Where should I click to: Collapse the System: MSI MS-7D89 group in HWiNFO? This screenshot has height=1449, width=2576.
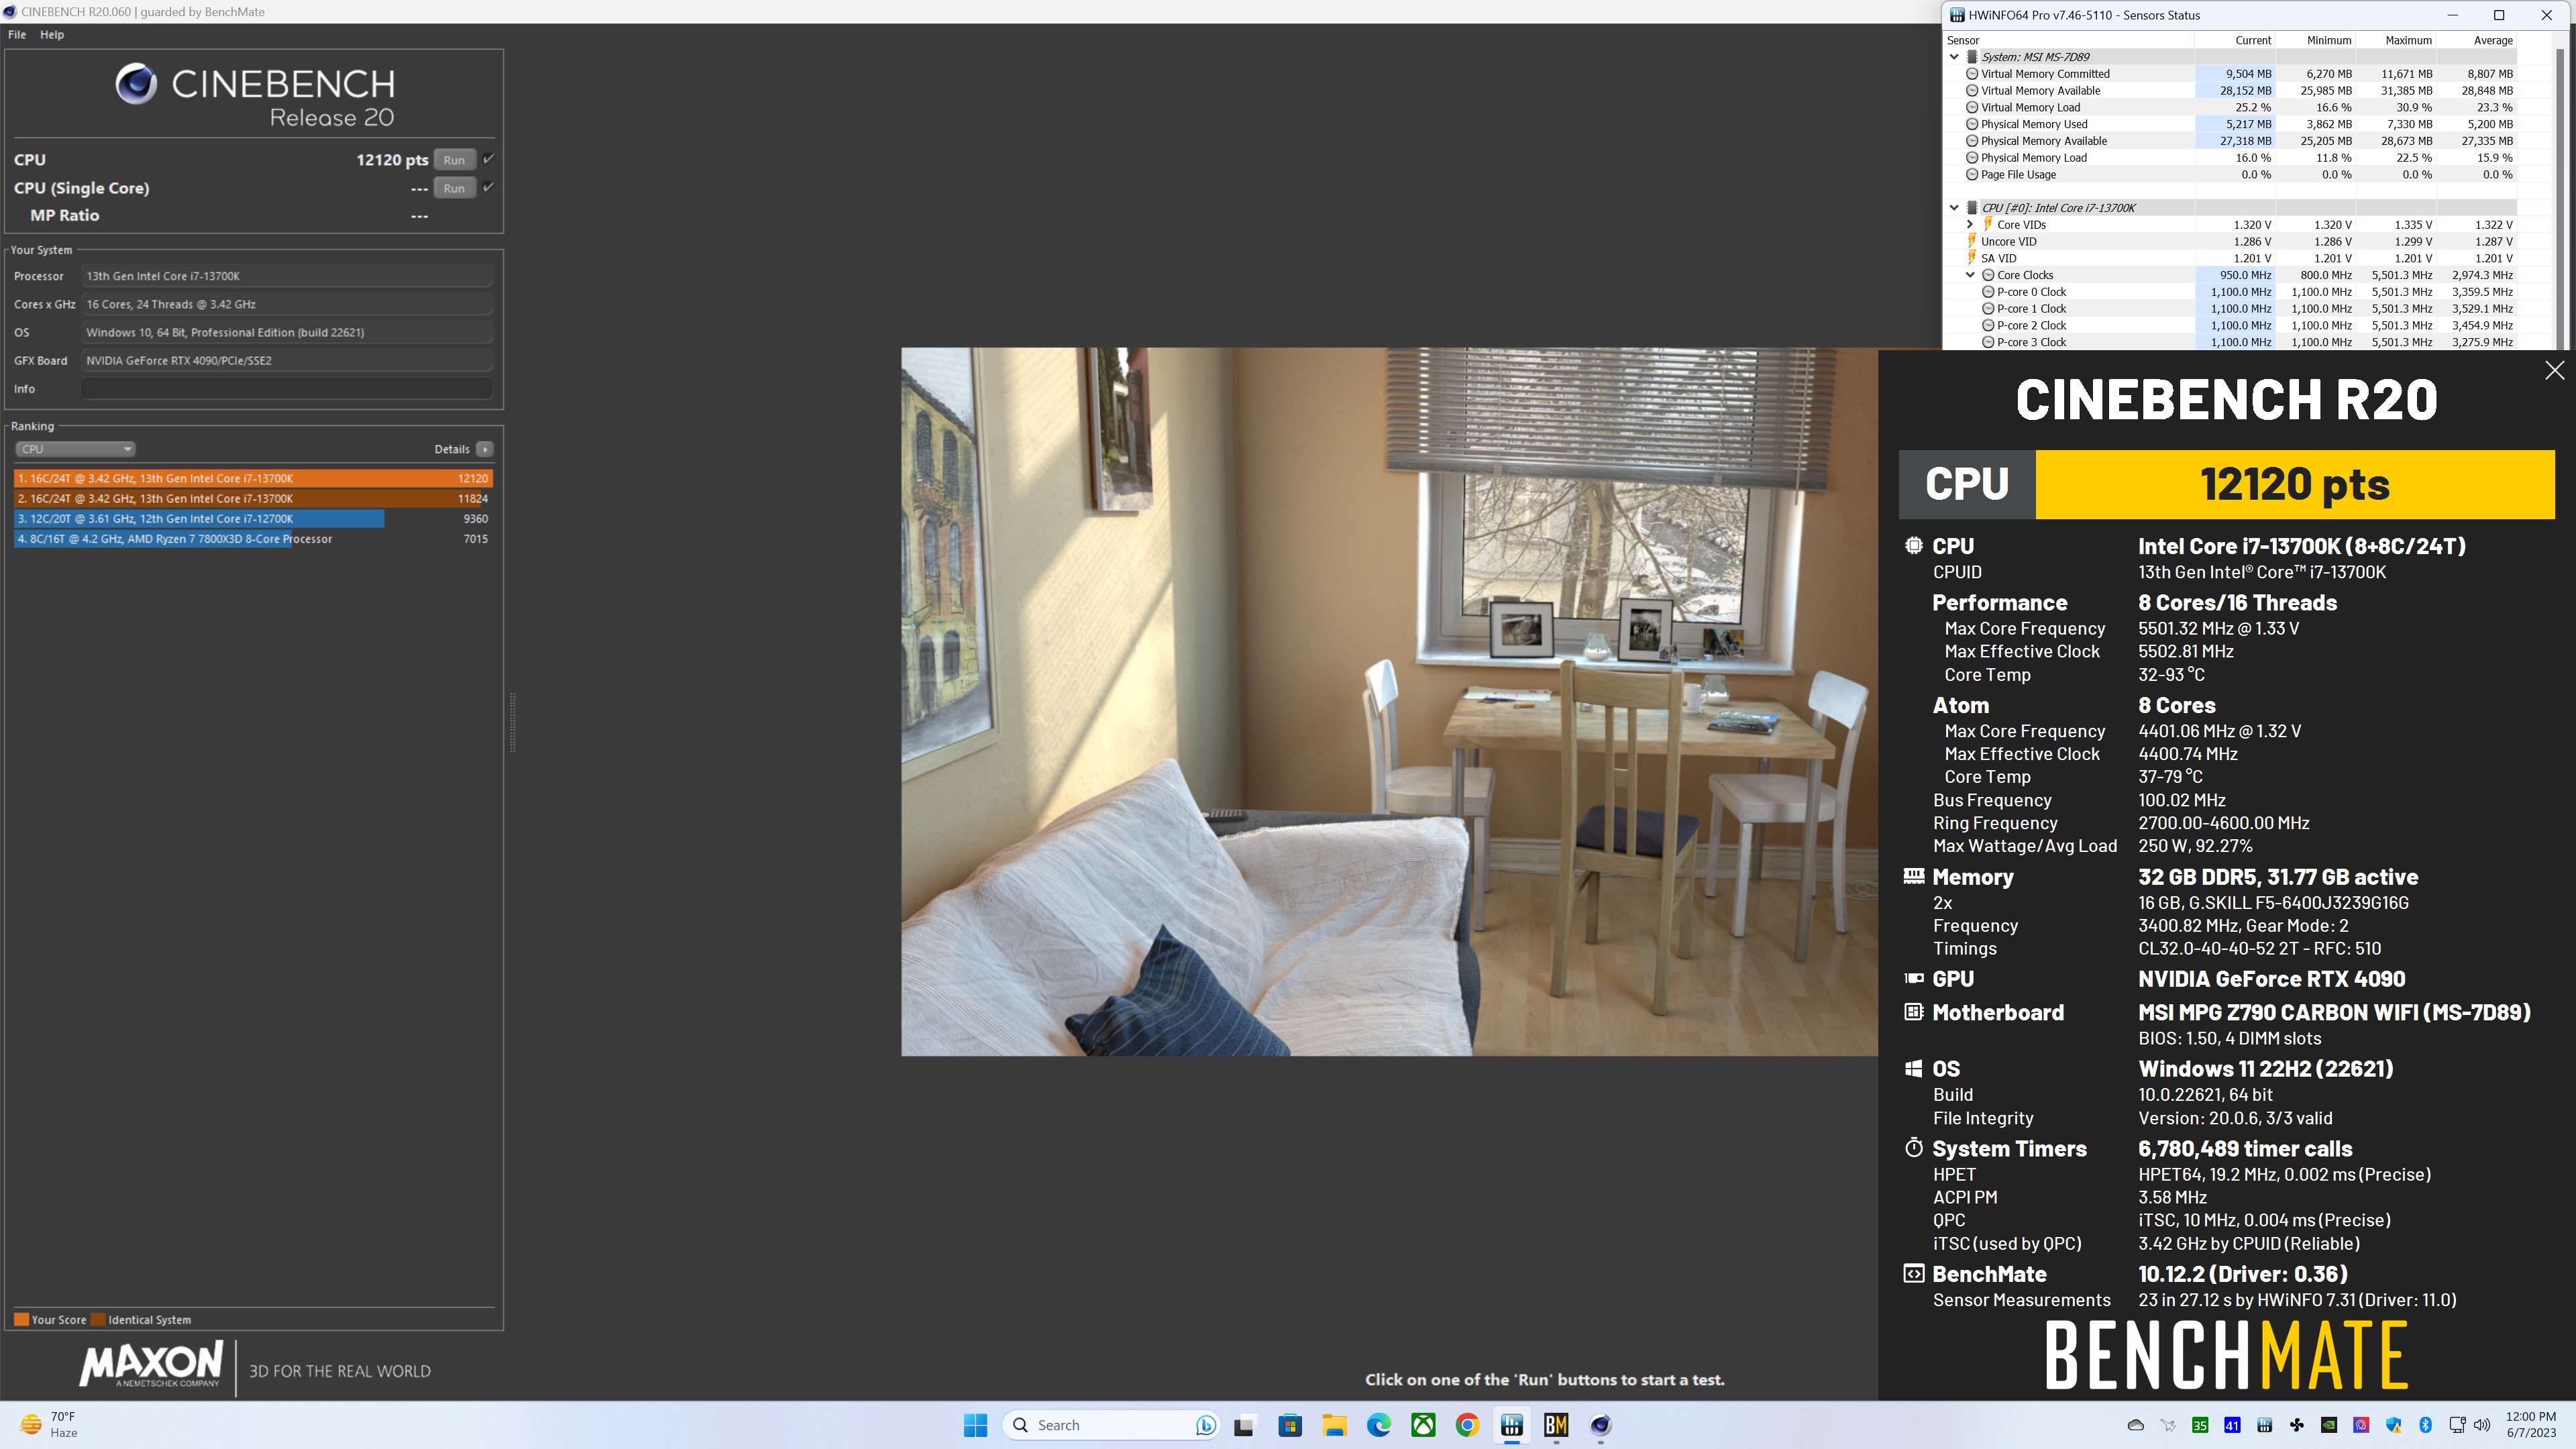coord(1954,57)
